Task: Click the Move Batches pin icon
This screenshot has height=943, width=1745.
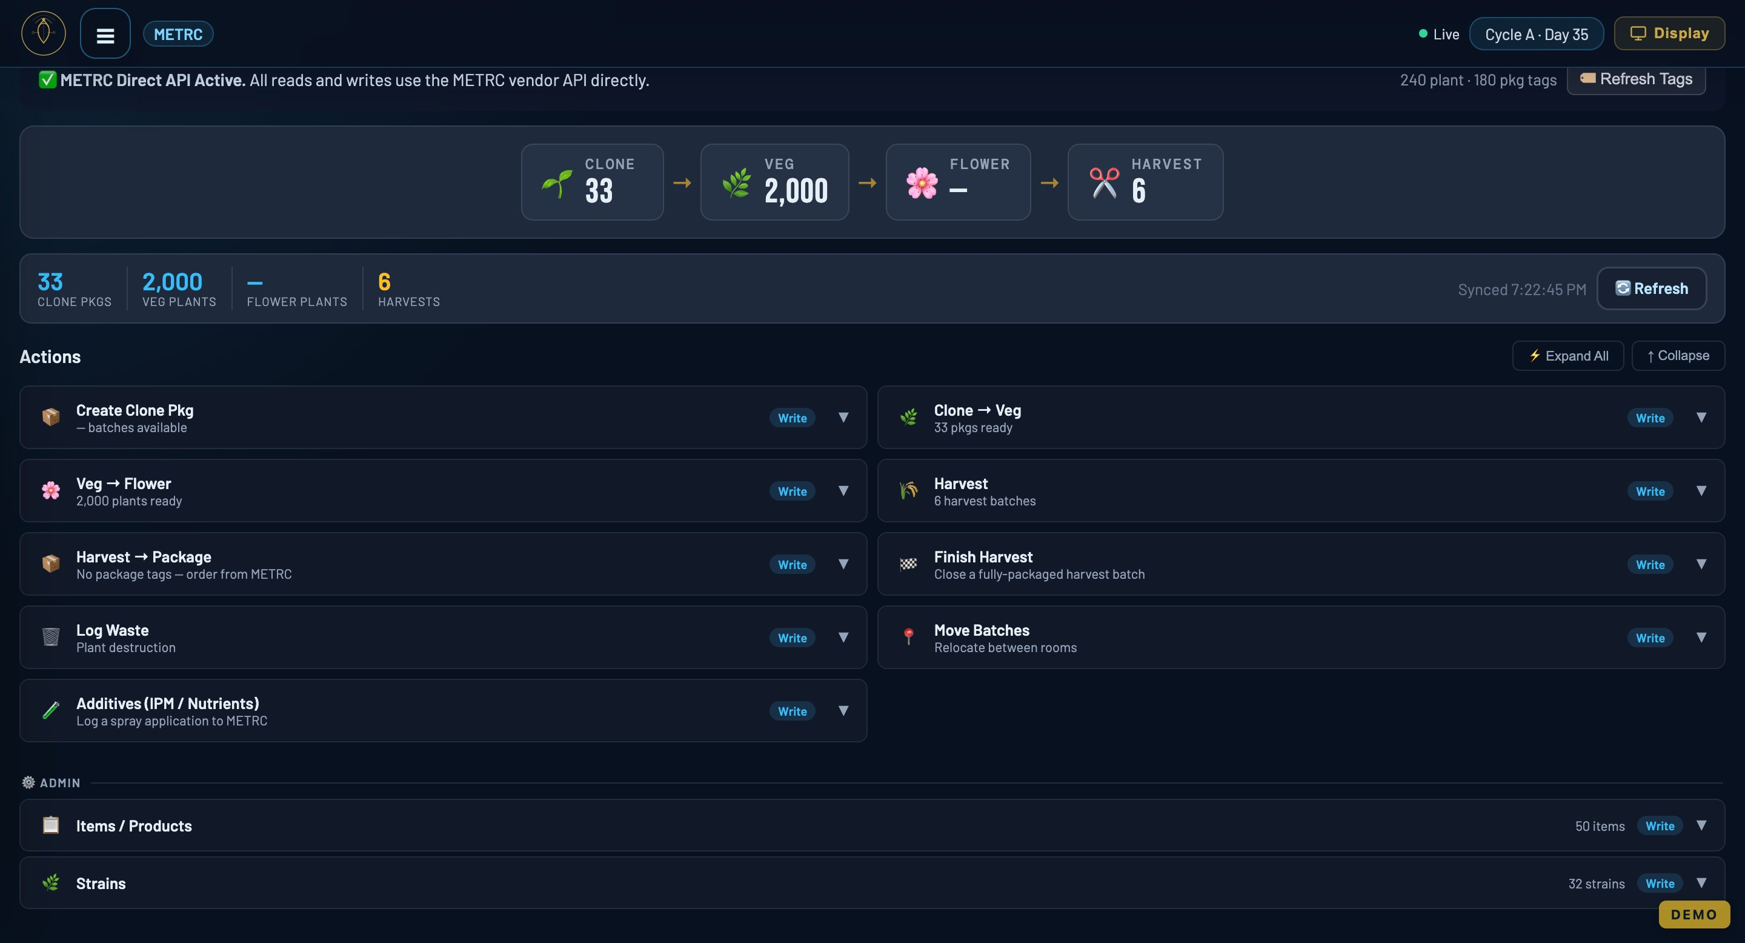Action: click(x=908, y=637)
